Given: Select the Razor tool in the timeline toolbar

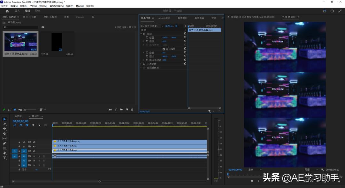Looking at the screenshot, I should click(4, 134).
